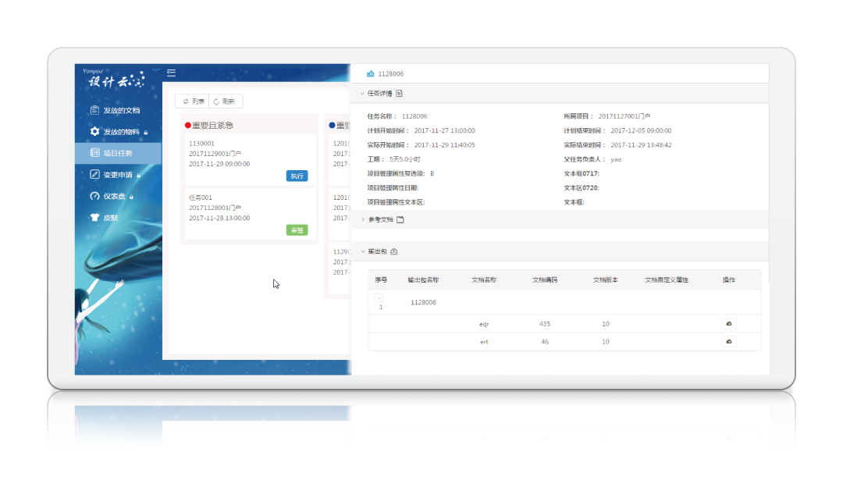Collapse the sidebar with the hamburger icon

pyautogui.click(x=171, y=73)
